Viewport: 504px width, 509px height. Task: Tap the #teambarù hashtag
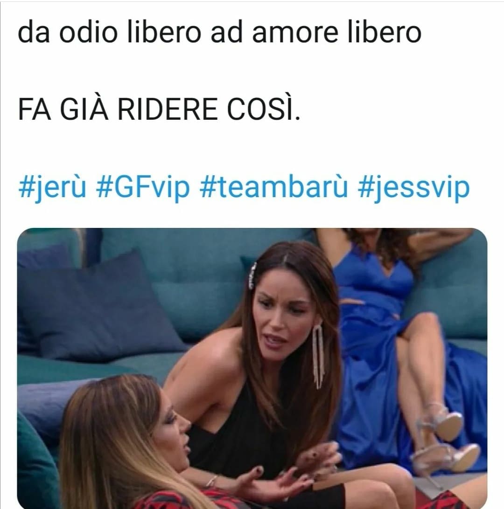tap(273, 187)
